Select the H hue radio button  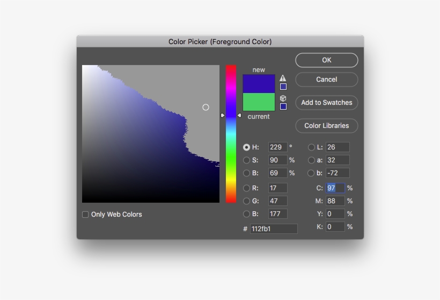tap(247, 147)
